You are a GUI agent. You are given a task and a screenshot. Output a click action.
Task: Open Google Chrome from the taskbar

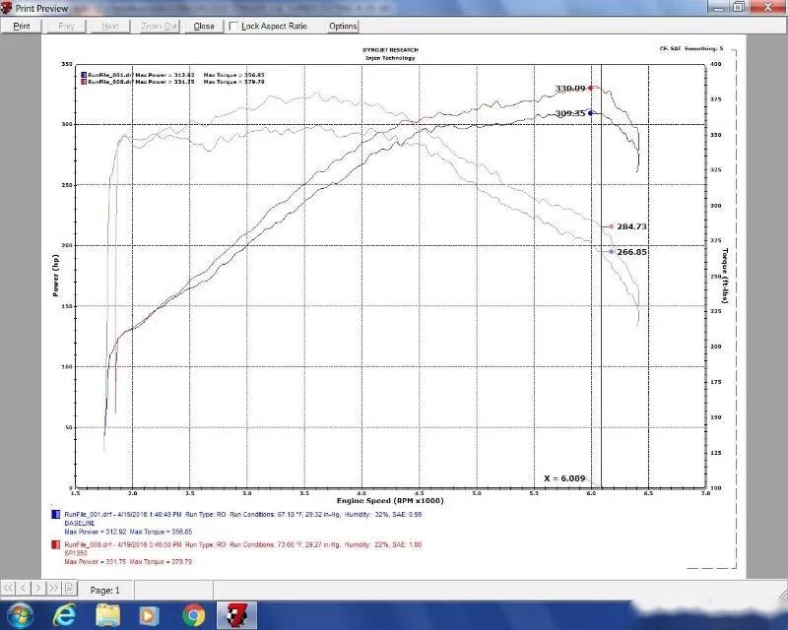click(x=193, y=615)
